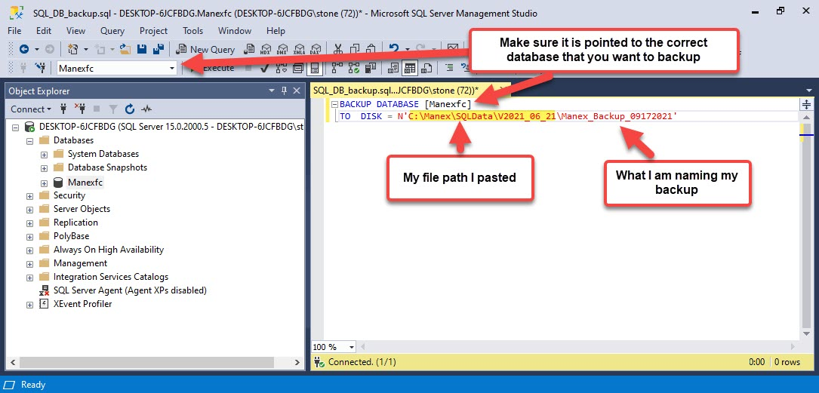Image resolution: width=819 pixels, height=393 pixels.
Task: Click the Paste clipboard icon
Action: coord(371,50)
